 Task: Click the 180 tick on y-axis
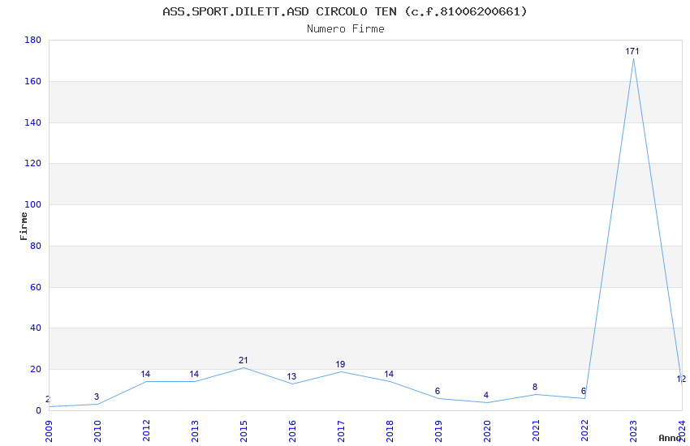coord(32,41)
